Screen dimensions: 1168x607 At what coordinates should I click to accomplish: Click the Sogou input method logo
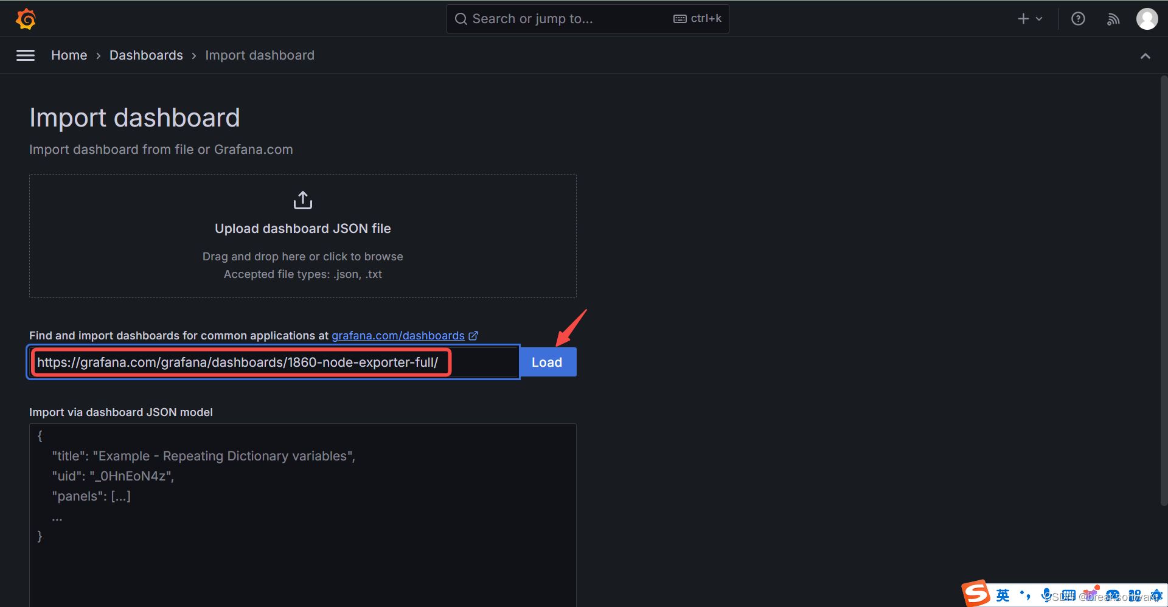tap(976, 594)
